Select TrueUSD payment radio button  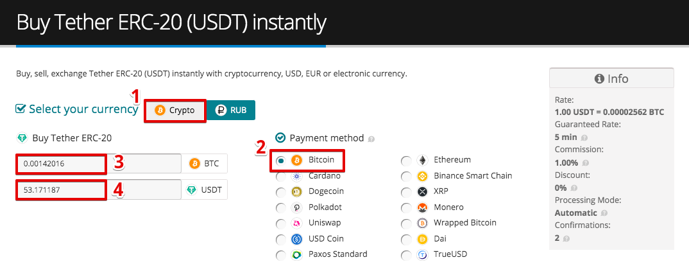(406, 255)
